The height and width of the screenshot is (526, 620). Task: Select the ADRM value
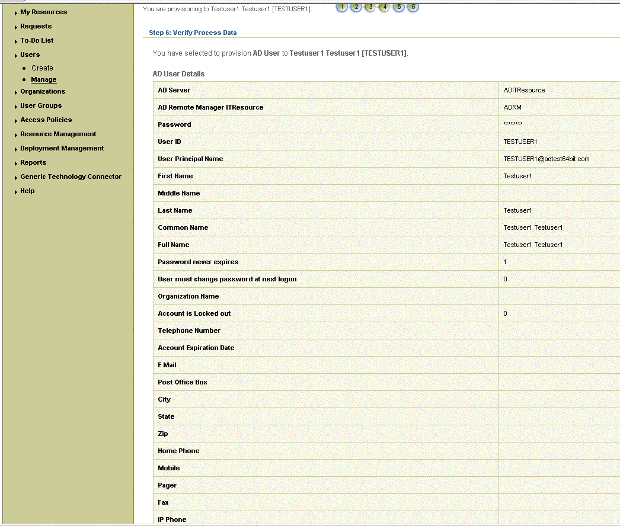coord(513,107)
